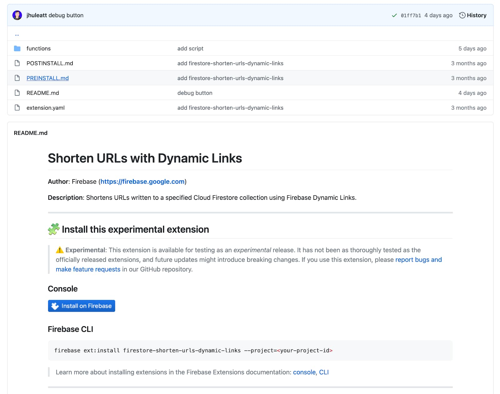The image size is (500, 394).
Task: Open the console documentation link
Action: pos(304,372)
